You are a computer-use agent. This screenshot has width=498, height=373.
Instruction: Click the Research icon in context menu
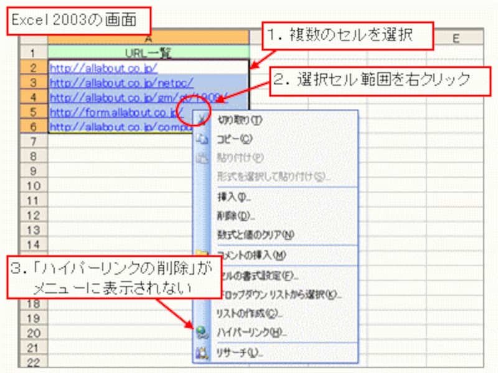point(202,352)
